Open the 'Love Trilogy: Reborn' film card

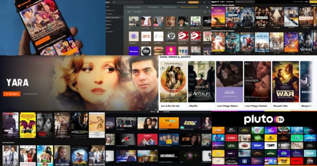[229, 85]
